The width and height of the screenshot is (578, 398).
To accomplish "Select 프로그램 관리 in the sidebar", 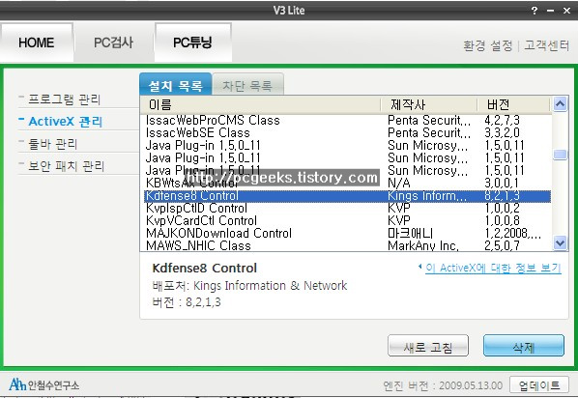I will 64,99.
